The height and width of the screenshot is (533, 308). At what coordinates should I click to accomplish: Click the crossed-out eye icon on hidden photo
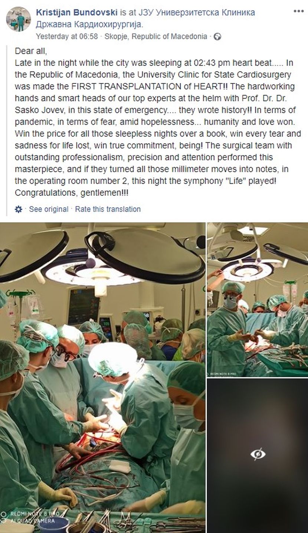(258, 454)
